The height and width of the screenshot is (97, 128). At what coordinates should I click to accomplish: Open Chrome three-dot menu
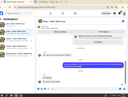click(x=127, y=7)
